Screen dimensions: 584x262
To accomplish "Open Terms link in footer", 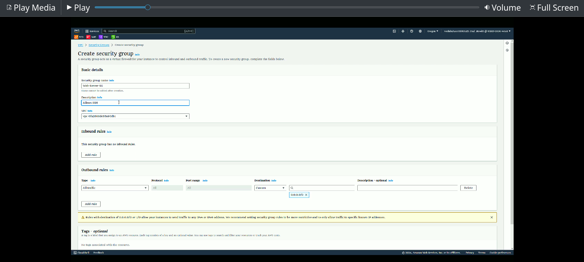I will (x=482, y=253).
